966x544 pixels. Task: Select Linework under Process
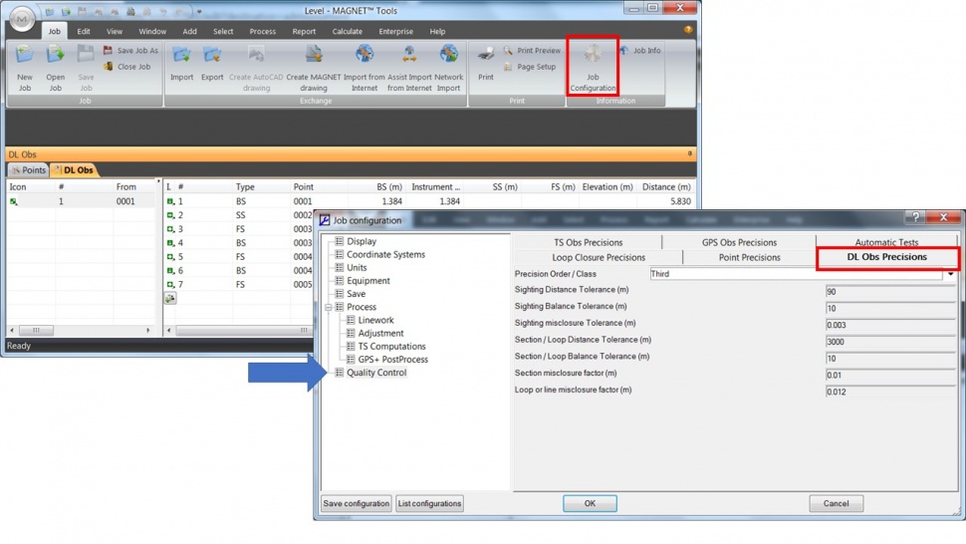tap(375, 321)
